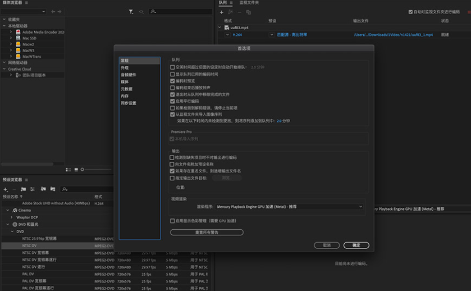Click the 取消 button in Preferences

pyautogui.click(x=327, y=245)
